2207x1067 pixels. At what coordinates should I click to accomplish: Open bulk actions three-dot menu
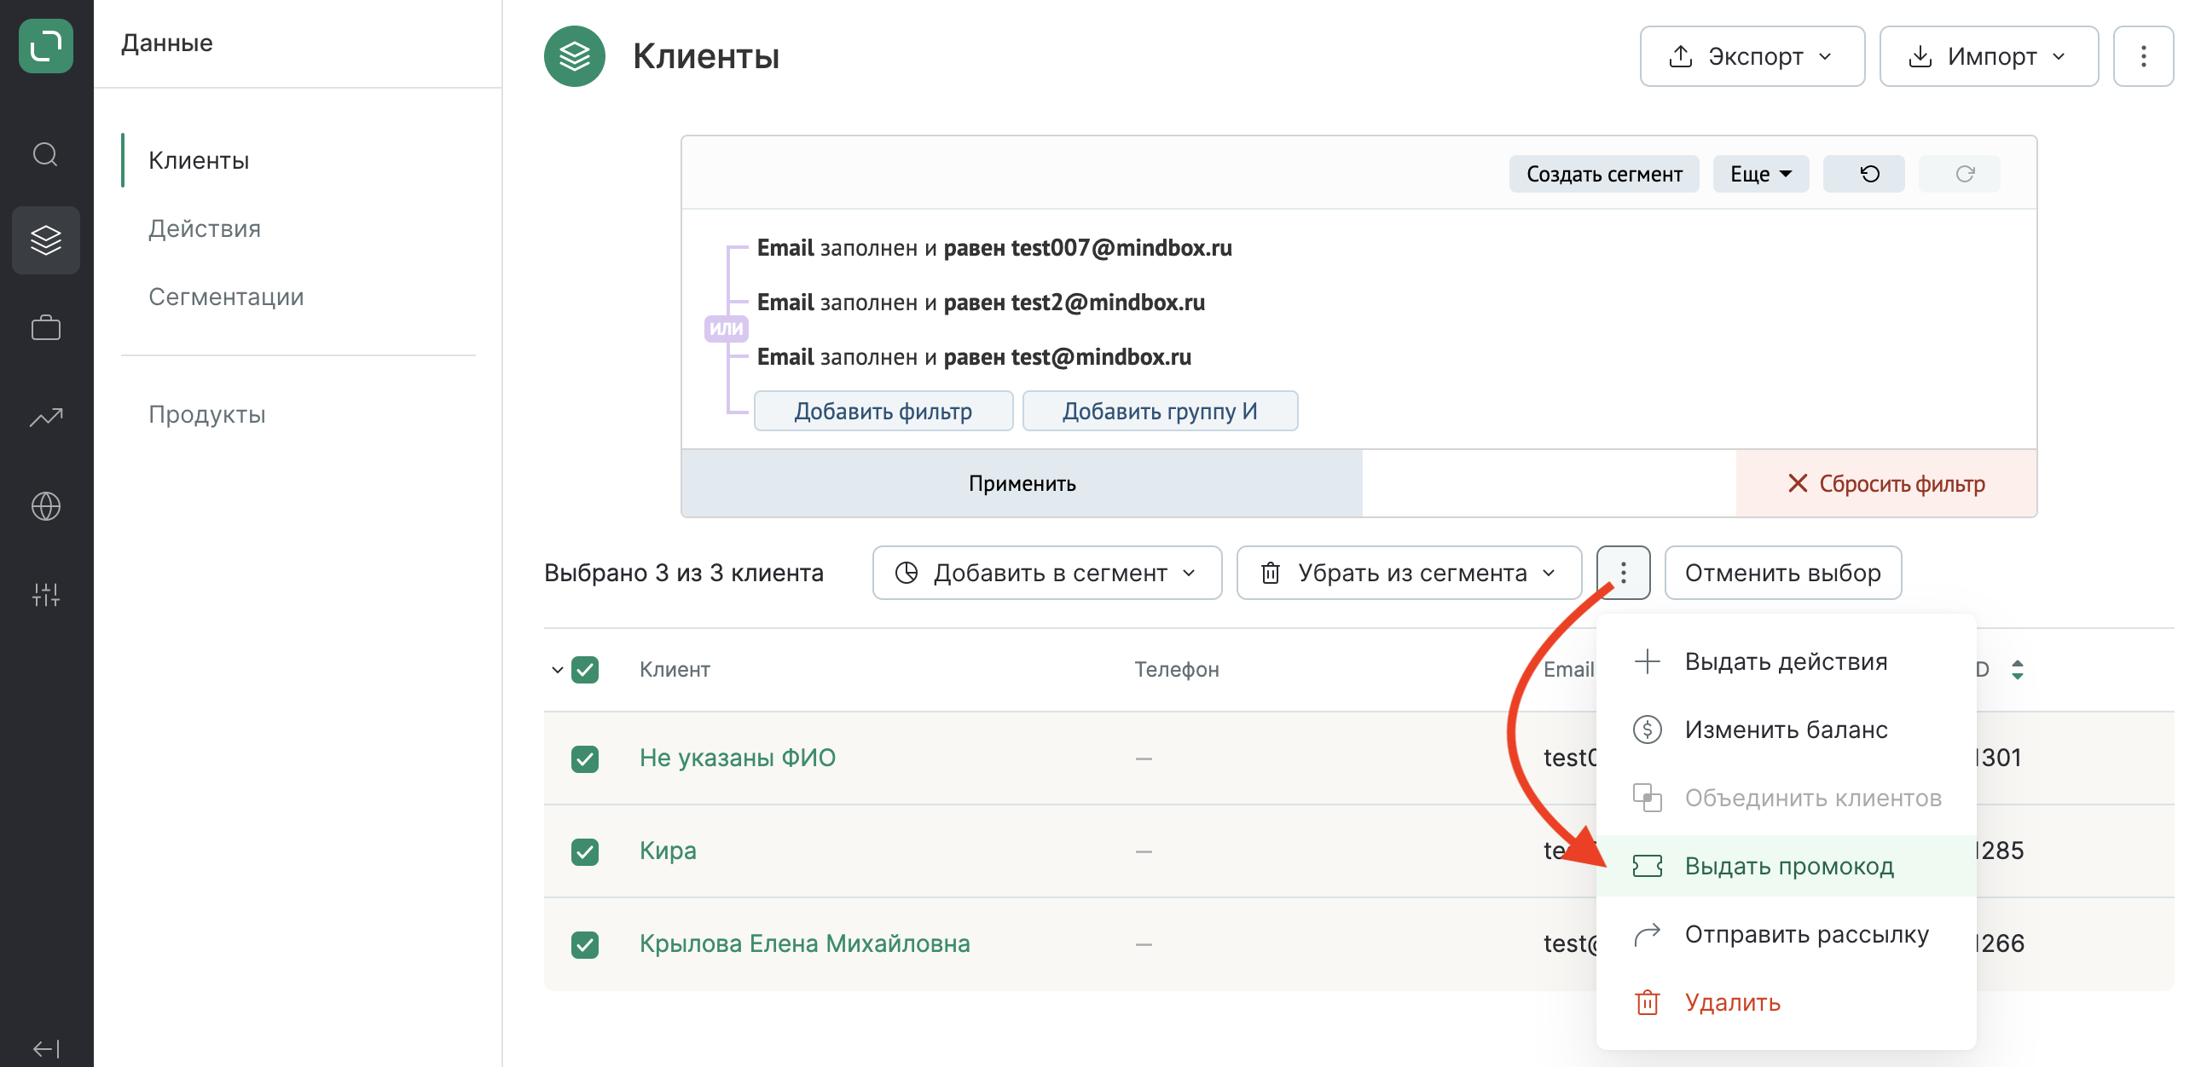[x=1623, y=573]
